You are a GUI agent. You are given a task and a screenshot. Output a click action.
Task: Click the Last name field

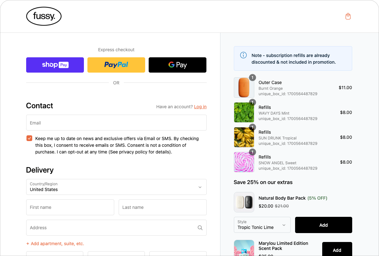click(163, 207)
